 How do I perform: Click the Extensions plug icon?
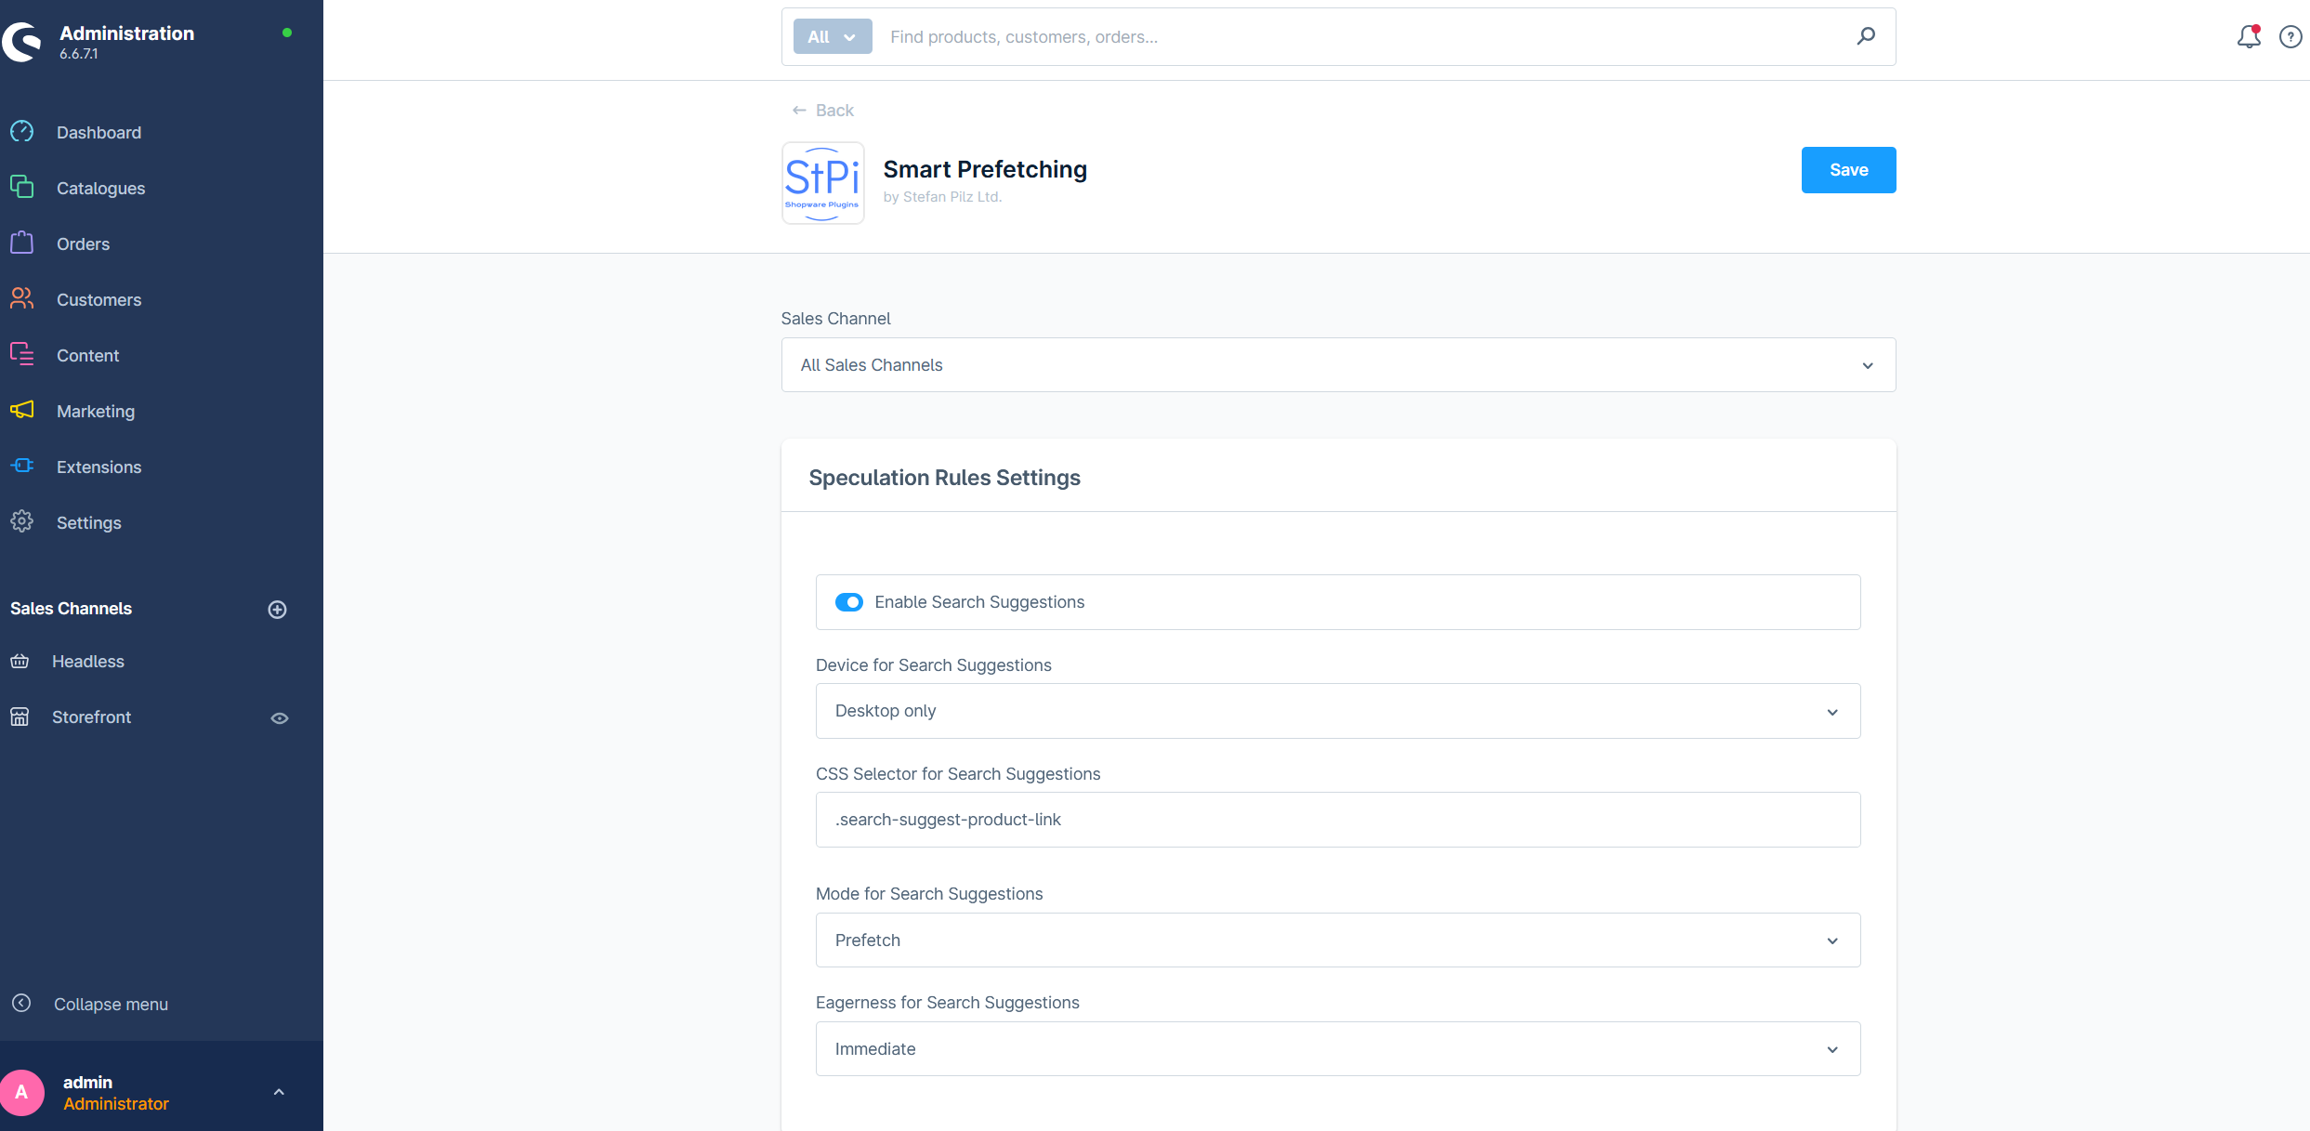pyautogui.click(x=22, y=467)
